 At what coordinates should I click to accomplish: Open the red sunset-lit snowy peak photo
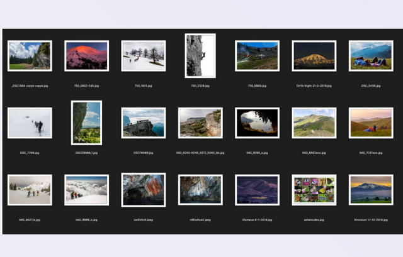87,56
